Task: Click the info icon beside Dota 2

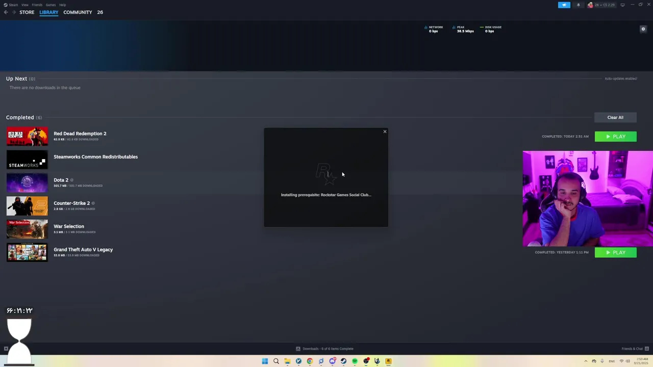Action: 72,180
